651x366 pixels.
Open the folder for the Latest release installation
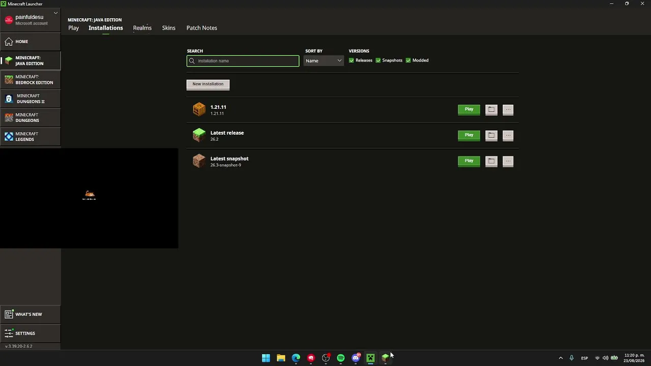point(491,135)
